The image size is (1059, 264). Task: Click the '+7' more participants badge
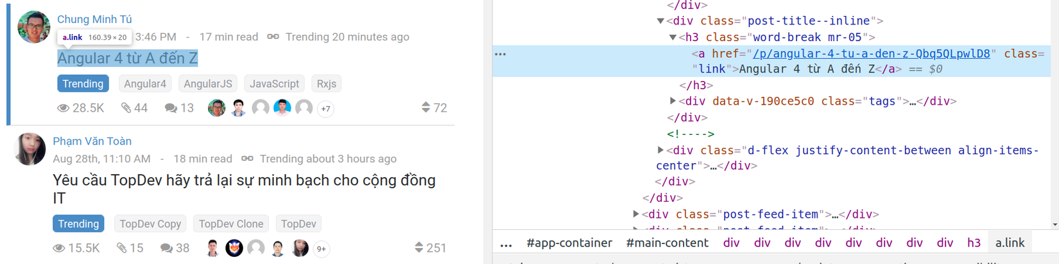pyautogui.click(x=326, y=109)
